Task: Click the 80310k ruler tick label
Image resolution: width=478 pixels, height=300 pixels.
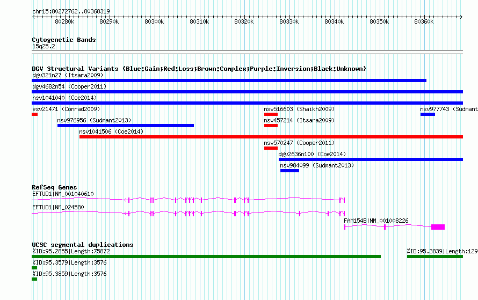Action: 199,21
